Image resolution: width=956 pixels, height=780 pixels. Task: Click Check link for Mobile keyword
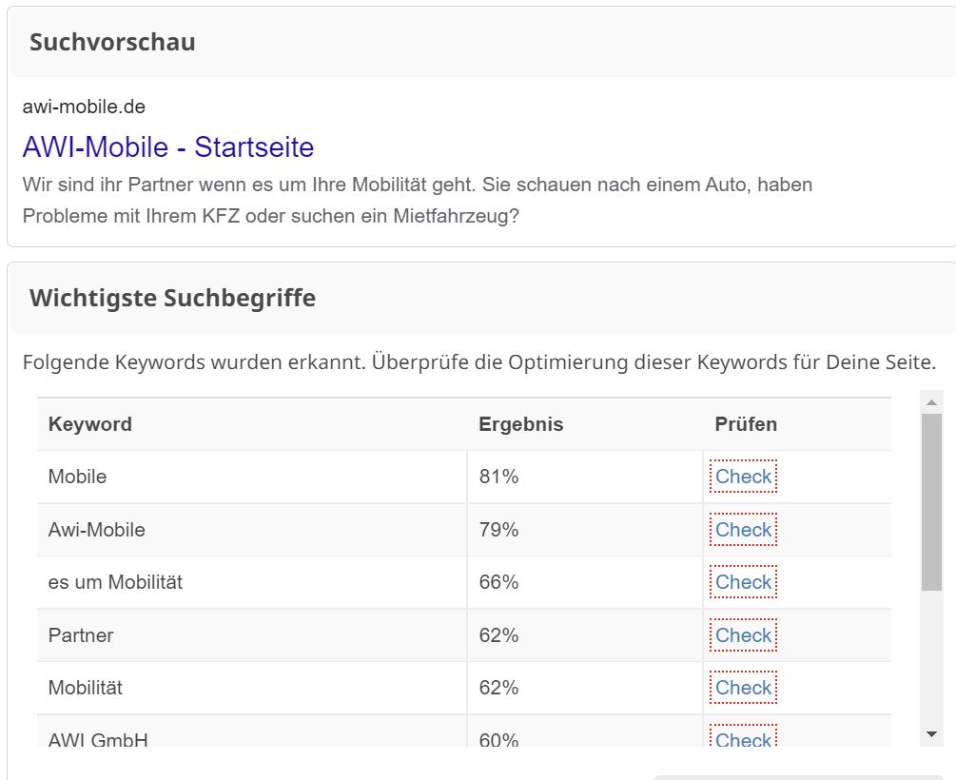743,477
